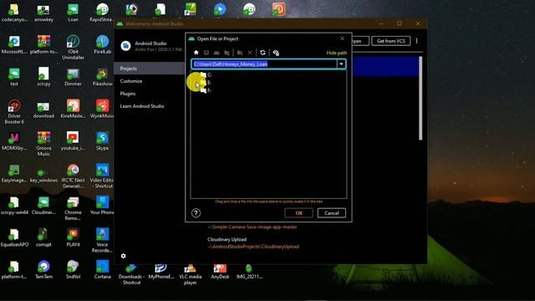Open the corrupt desktop file icon
The width and height of the screenshot is (535, 301).
(x=43, y=237)
